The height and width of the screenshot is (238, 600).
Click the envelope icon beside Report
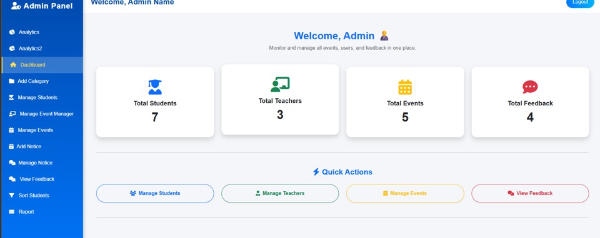tap(11, 212)
